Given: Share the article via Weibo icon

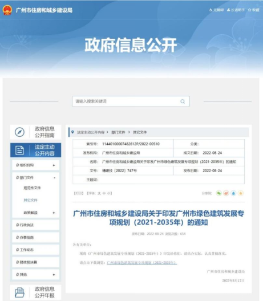Looking at the screenshot, I should click(226, 193).
